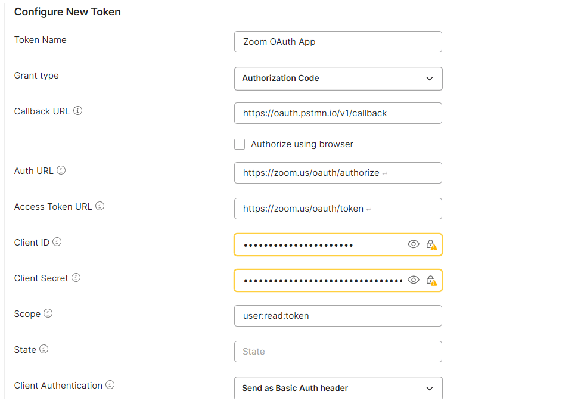Open the Callback URL info tooltip
584x410 pixels.
tap(78, 111)
